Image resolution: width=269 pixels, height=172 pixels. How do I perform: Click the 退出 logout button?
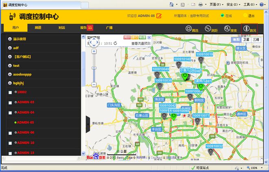(x=249, y=15)
